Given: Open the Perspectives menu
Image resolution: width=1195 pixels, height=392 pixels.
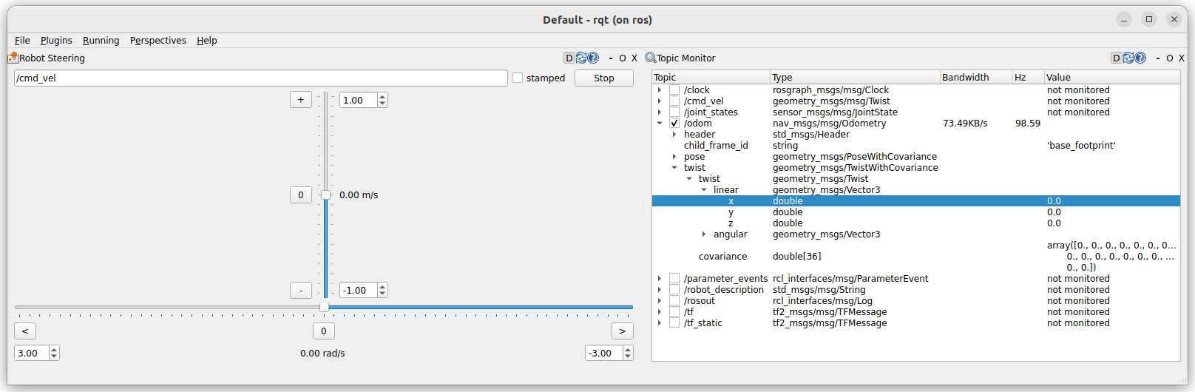Looking at the screenshot, I should pos(158,41).
